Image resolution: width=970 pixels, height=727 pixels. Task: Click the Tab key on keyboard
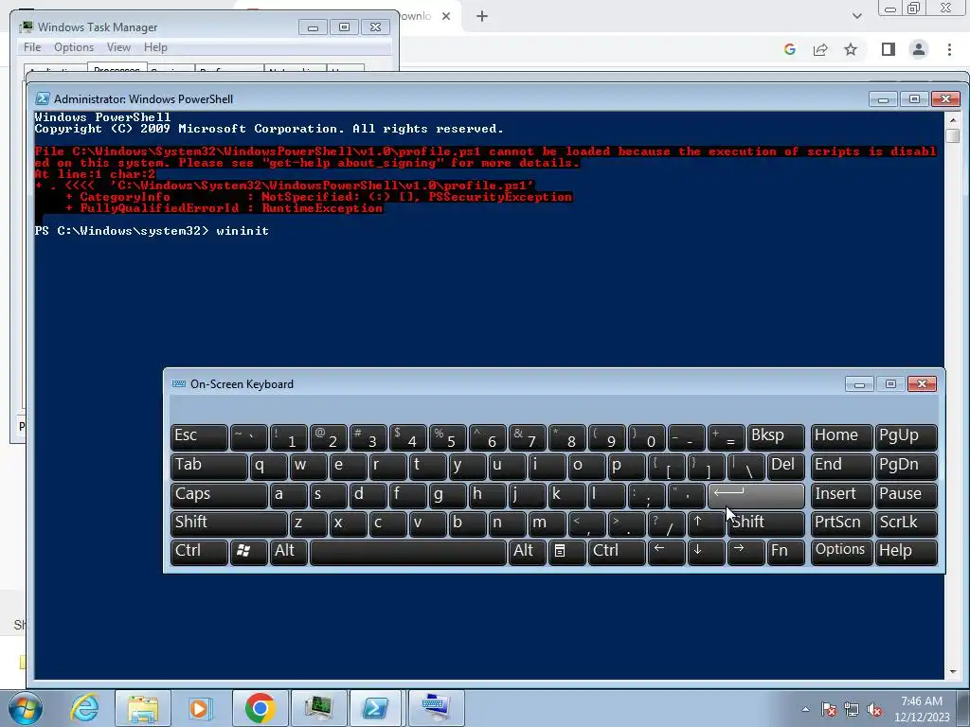(x=209, y=467)
